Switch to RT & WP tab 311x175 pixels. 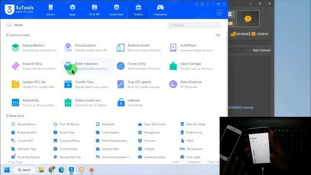pos(94,10)
